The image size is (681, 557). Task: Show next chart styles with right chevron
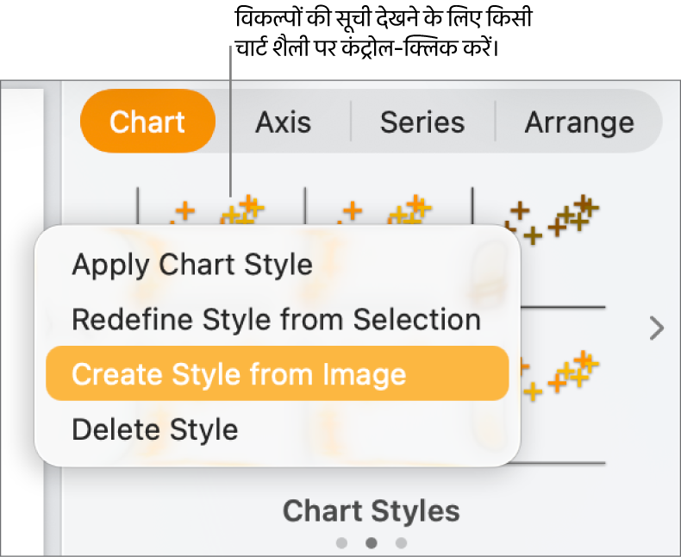(x=657, y=328)
